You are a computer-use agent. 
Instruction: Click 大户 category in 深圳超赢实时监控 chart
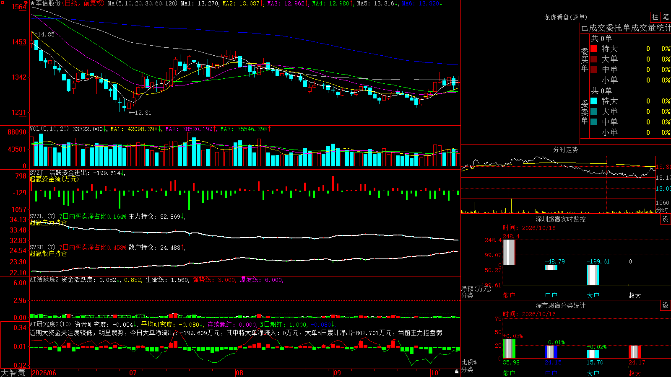pos(593,295)
